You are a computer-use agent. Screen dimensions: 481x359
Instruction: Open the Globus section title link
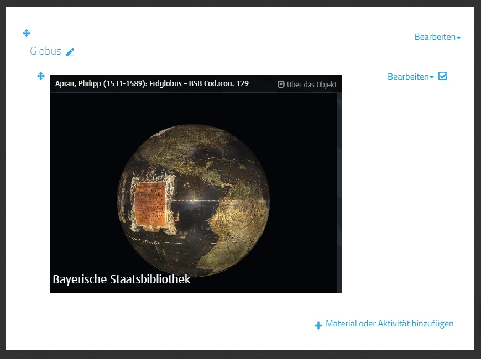pos(45,51)
